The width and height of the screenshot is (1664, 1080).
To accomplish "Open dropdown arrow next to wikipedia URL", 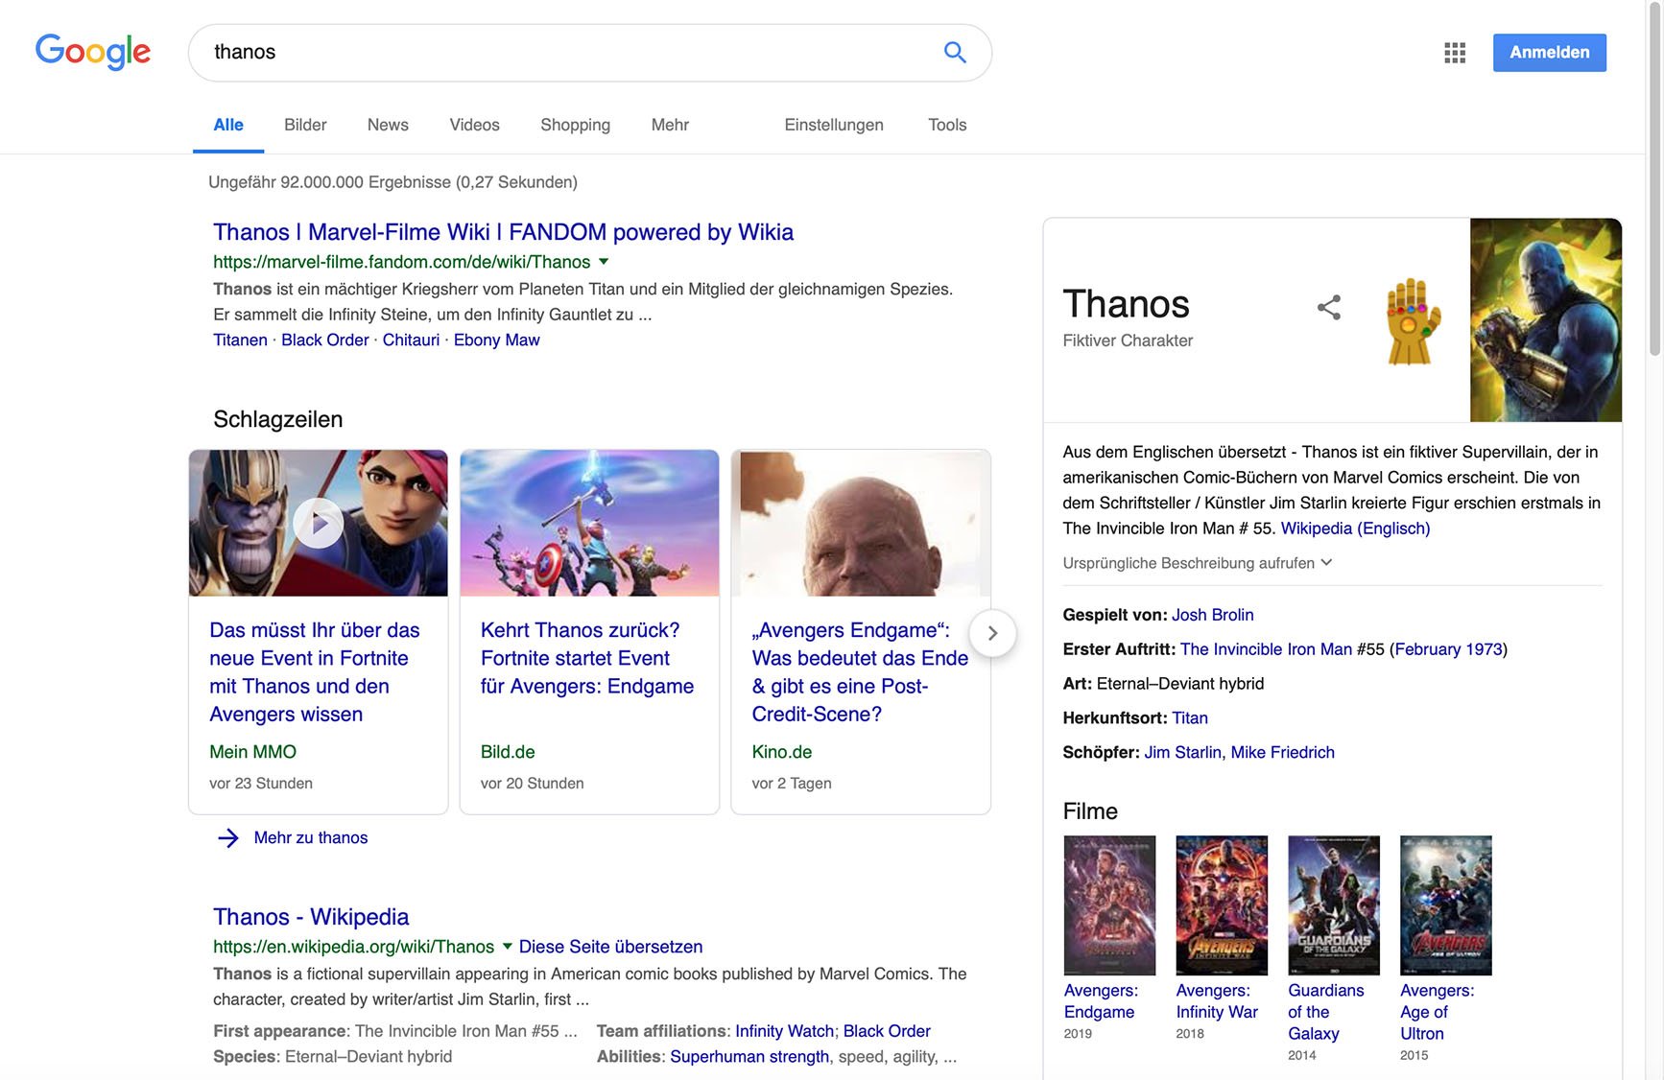I will (508, 946).
